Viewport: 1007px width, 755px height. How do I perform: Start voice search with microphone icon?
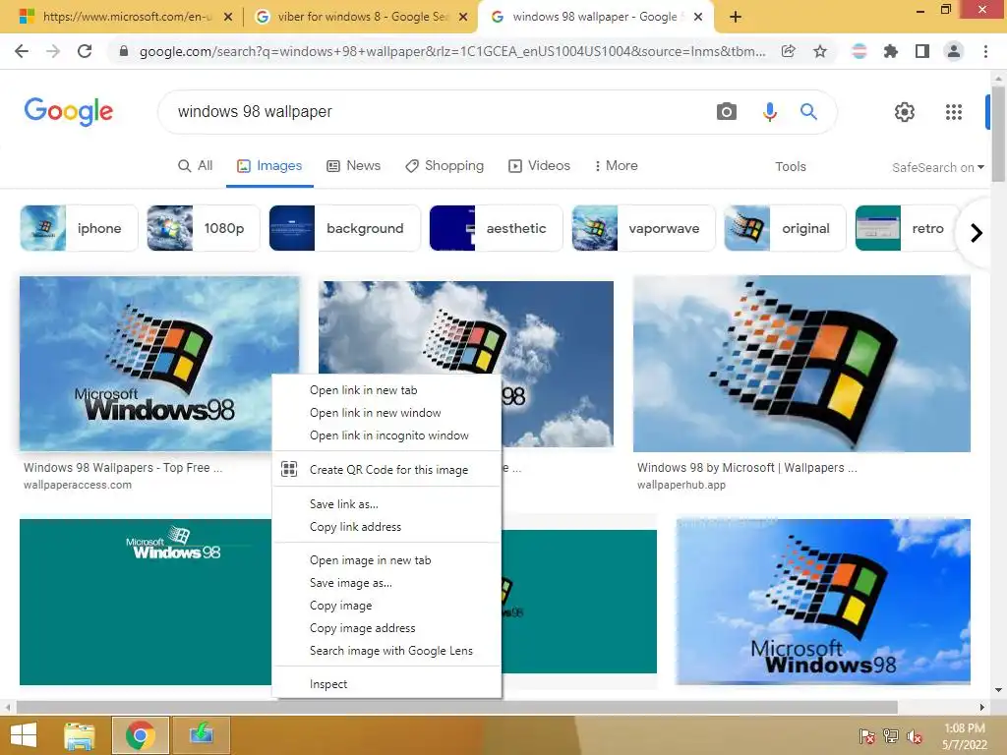click(769, 112)
